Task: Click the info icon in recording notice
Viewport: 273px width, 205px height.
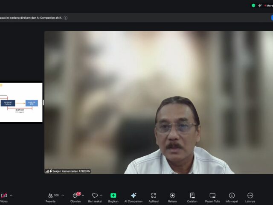Action: pos(66,18)
